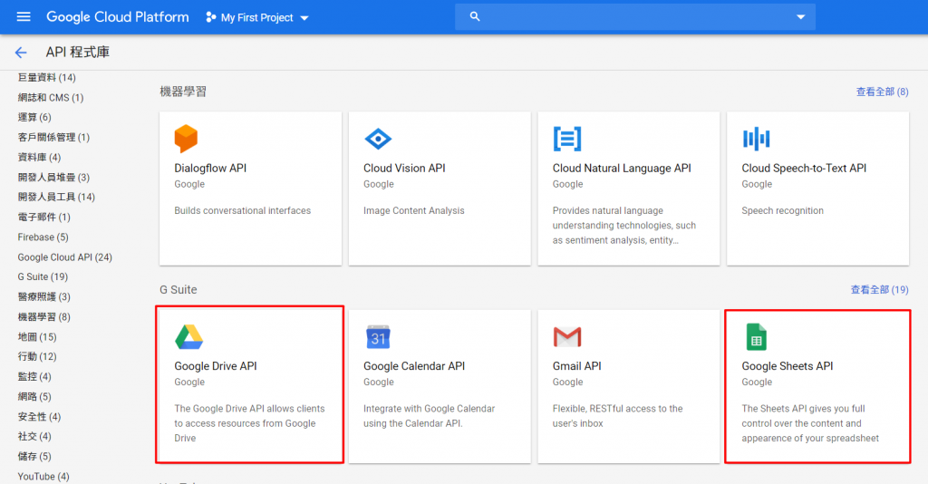Select category 行動 (12)
The image size is (928, 484).
click(x=36, y=357)
